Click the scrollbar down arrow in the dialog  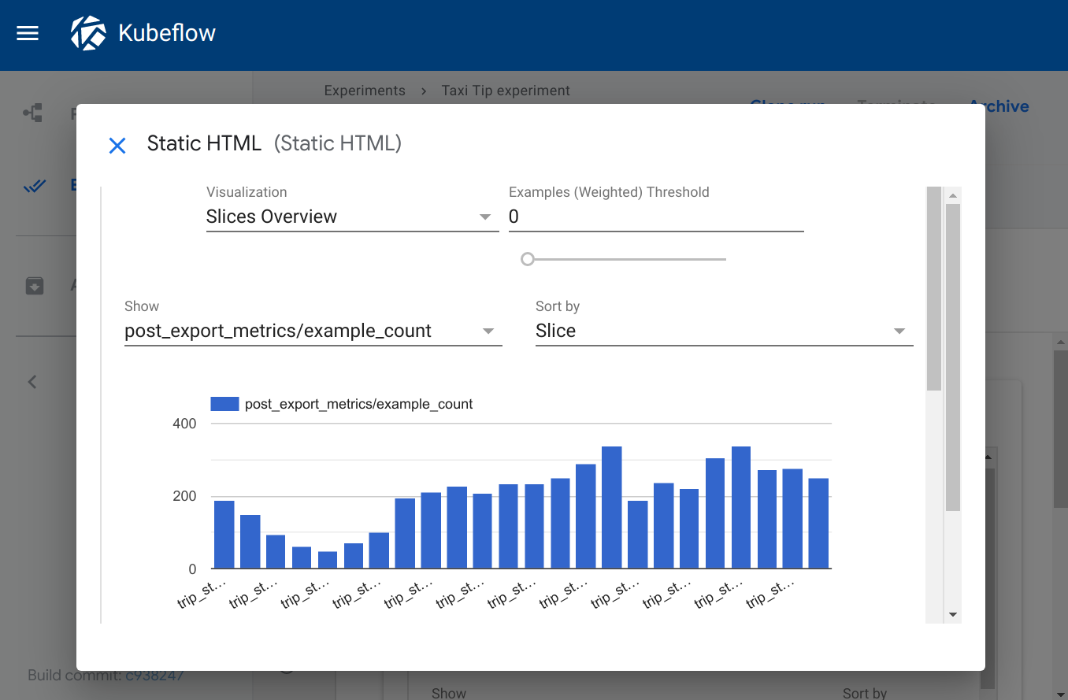[x=952, y=615]
